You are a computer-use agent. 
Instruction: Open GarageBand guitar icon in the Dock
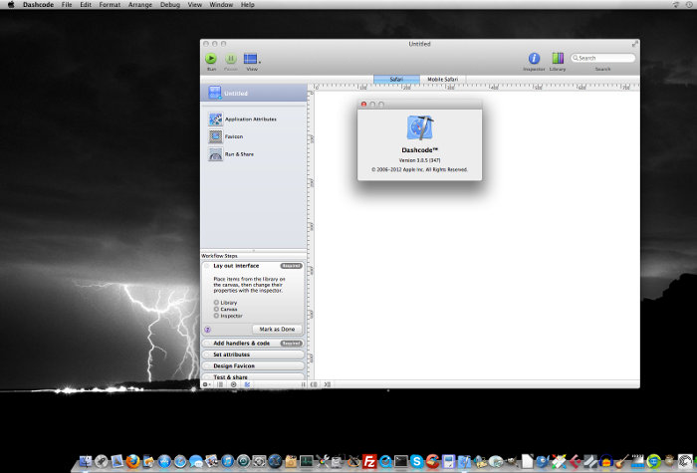tap(622, 461)
